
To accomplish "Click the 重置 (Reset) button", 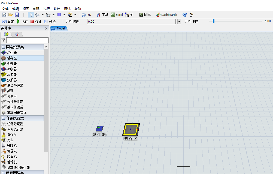I will 8,22.
